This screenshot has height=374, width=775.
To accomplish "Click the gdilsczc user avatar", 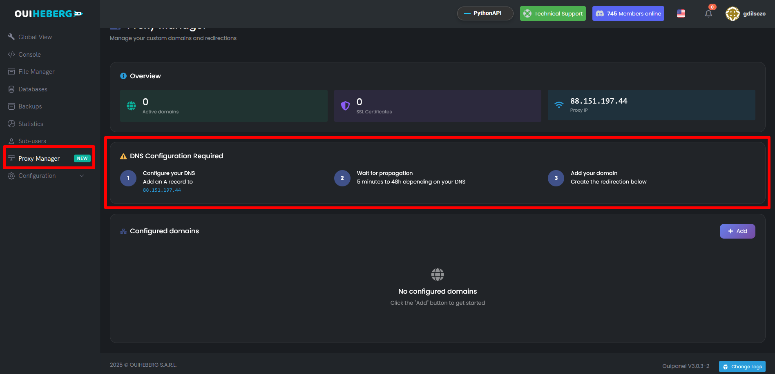I will click(733, 13).
